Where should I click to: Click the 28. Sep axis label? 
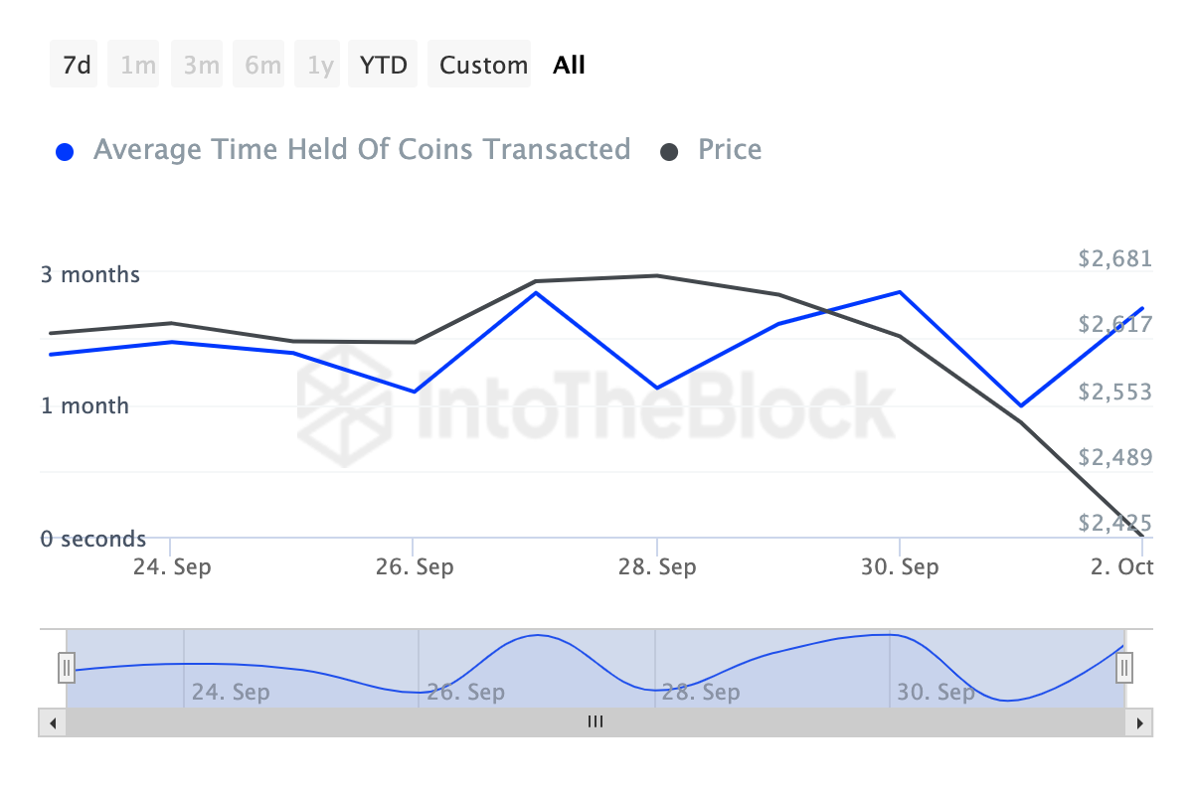[x=657, y=567]
